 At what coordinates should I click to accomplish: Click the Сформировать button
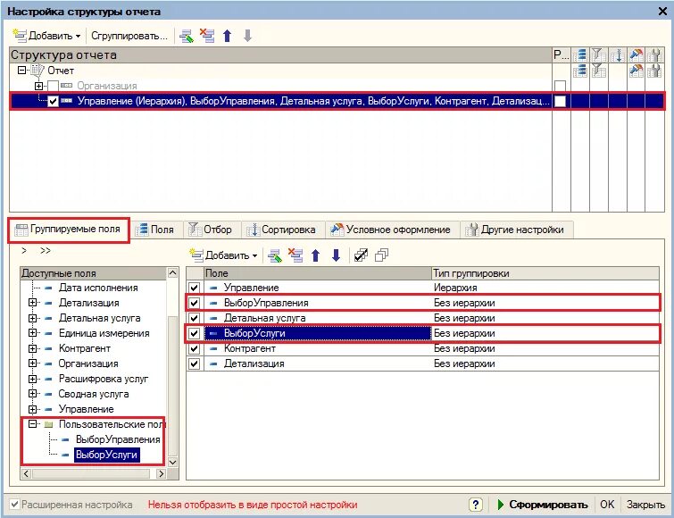(x=543, y=505)
